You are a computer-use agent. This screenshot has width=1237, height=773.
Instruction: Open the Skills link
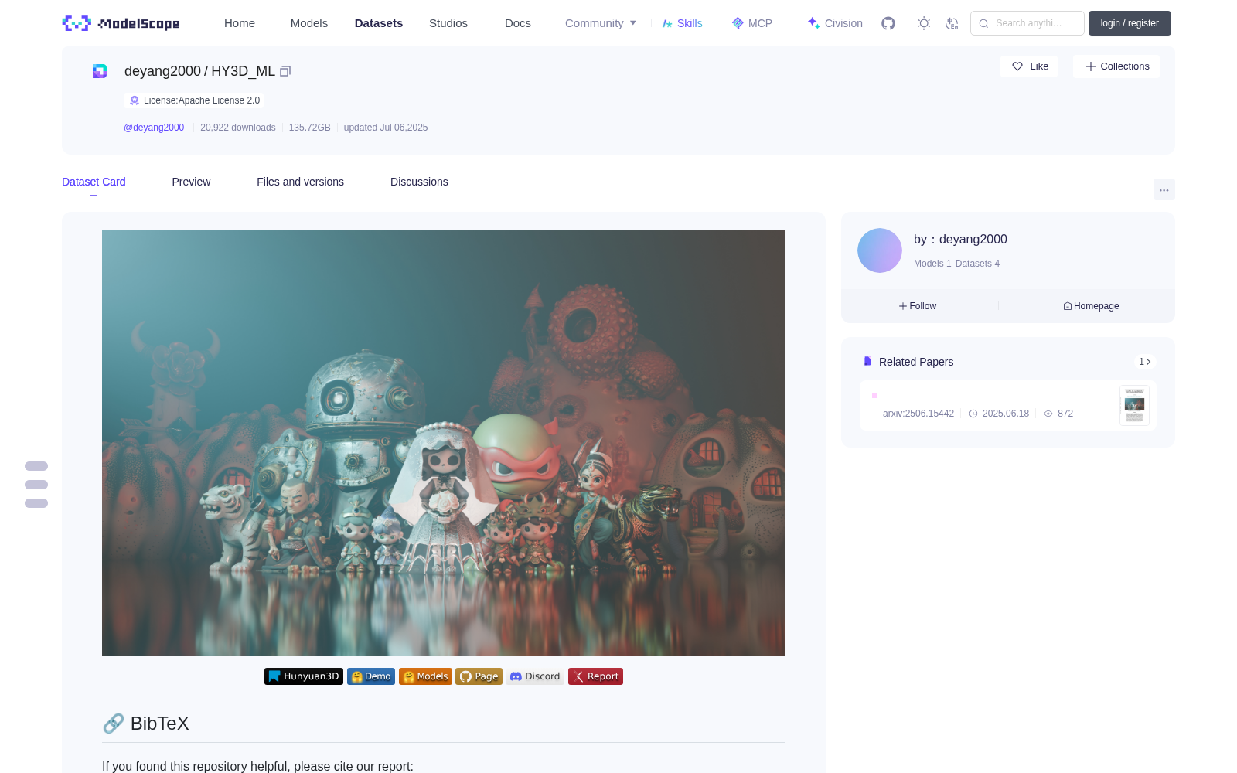point(683,23)
